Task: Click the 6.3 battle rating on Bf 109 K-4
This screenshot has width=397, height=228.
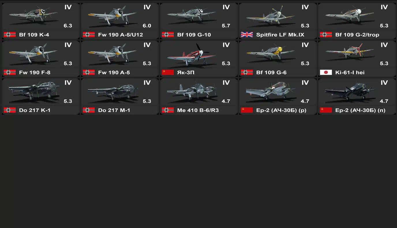Action: tap(68, 26)
